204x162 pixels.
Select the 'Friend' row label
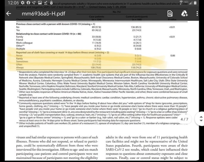click(x=19, y=40)
